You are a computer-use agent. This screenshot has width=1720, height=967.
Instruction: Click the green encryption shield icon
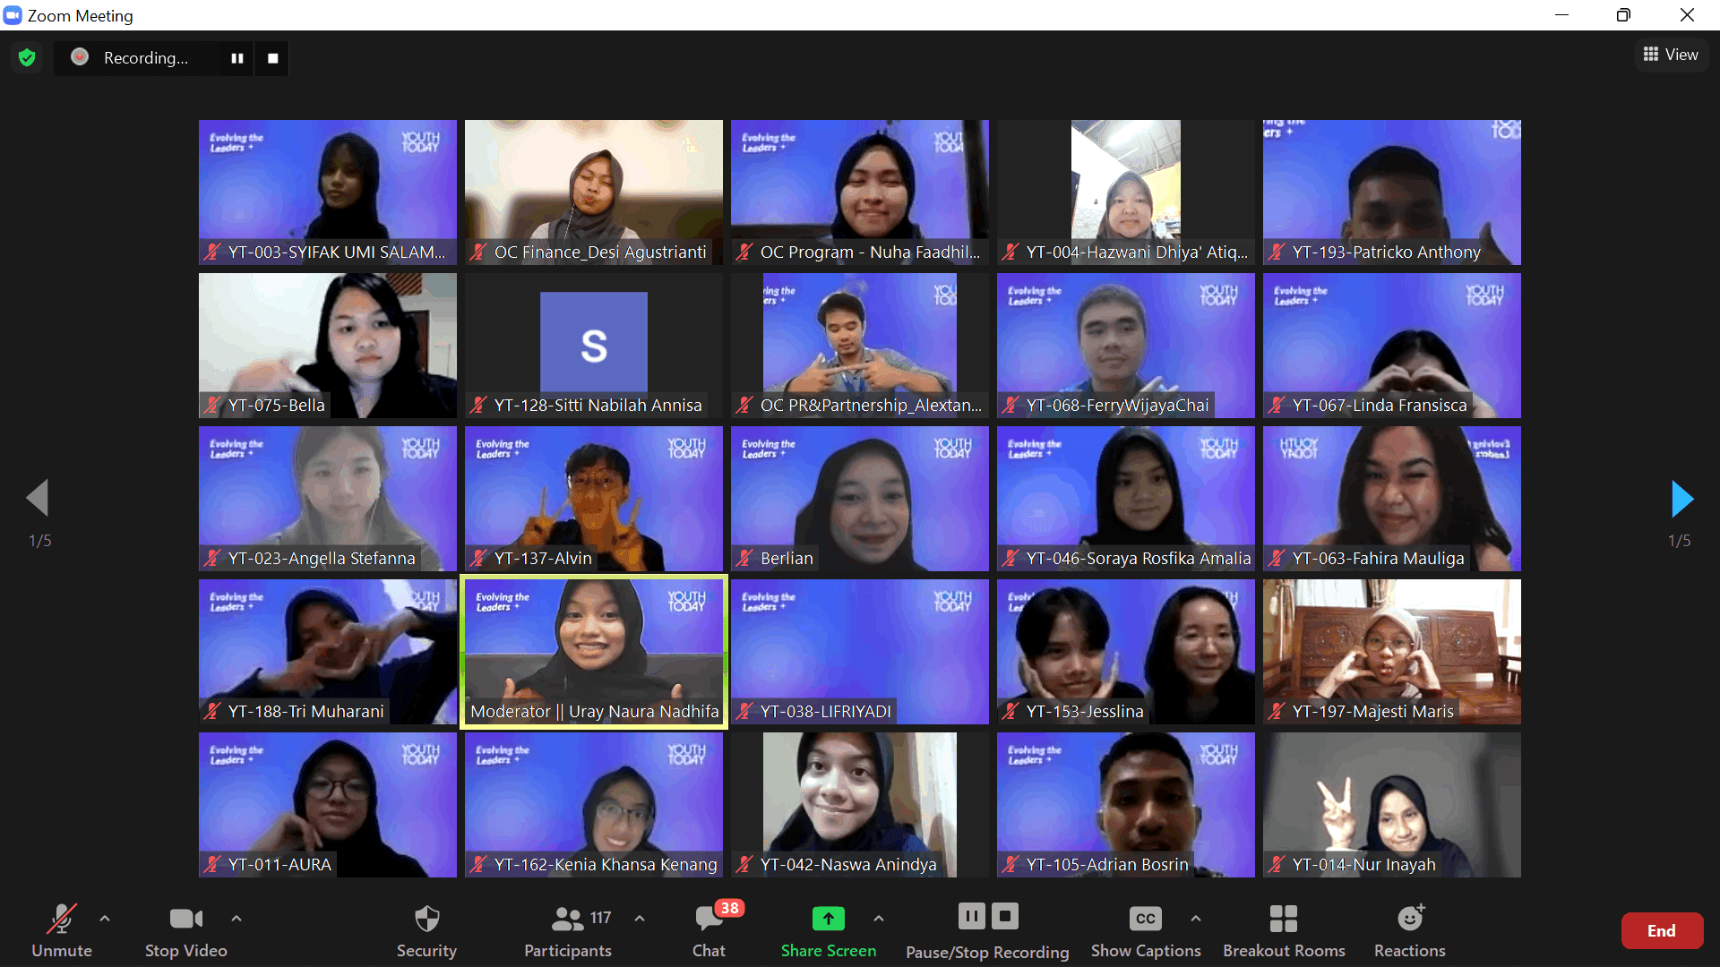click(x=27, y=58)
